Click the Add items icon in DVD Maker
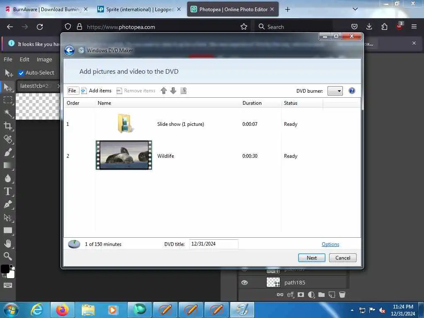424x318 pixels. 84,91
